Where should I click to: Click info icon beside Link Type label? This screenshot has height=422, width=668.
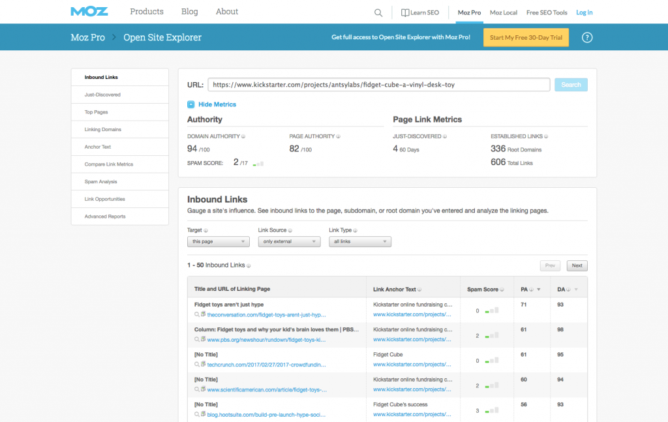click(356, 230)
